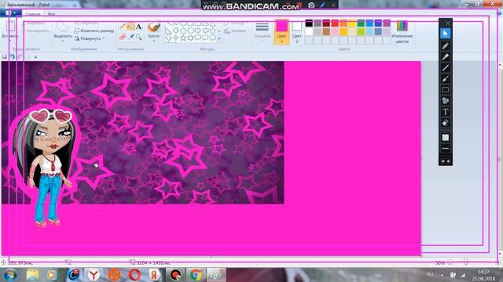503x282 pixels.
Task: Select the Text tool in Paint ribbon
Action: (138, 27)
